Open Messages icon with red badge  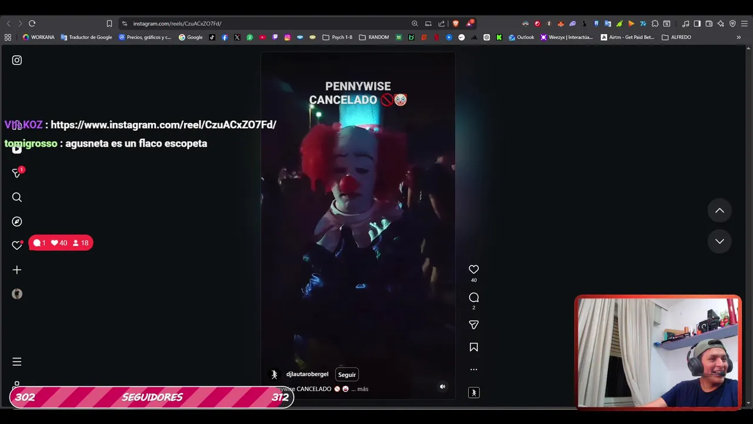tap(17, 173)
